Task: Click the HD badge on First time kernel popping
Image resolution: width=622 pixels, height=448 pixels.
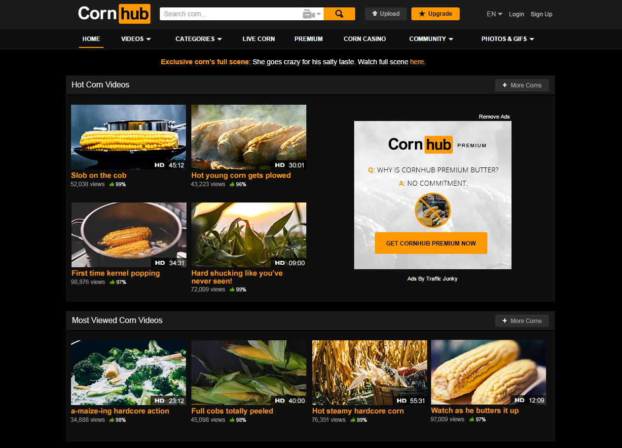Action: (x=160, y=263)
